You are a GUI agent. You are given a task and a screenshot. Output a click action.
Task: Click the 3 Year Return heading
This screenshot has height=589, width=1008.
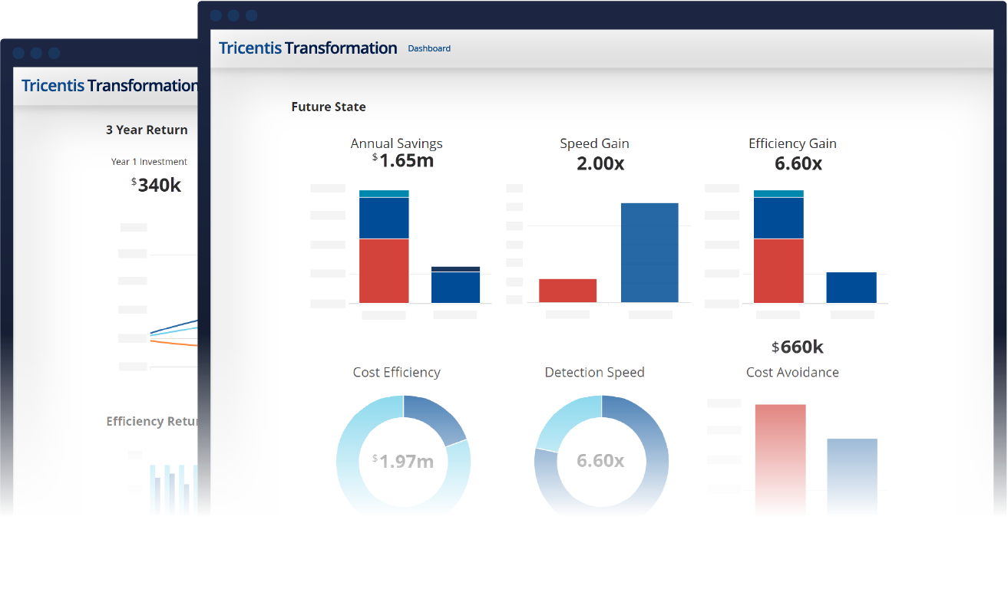tap(147, 130)
